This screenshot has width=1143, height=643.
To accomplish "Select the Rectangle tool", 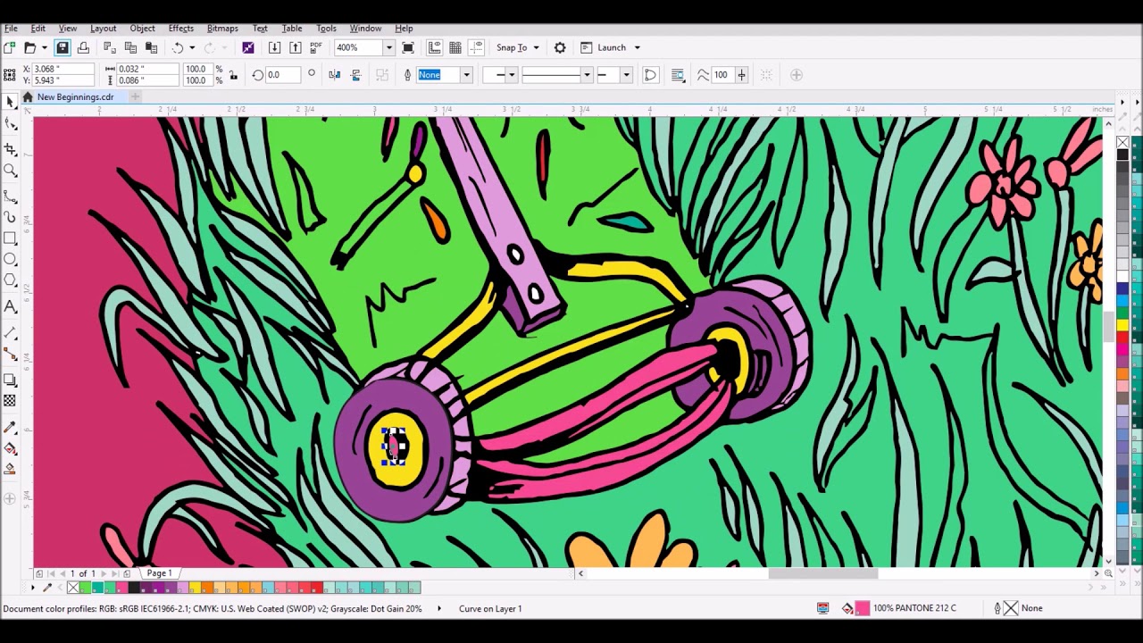I will [11, 238].
